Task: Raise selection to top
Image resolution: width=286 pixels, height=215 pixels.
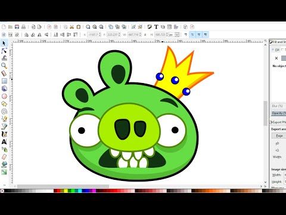Action: (76, 35)
